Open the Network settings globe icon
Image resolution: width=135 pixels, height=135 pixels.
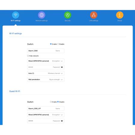point(41,15)
